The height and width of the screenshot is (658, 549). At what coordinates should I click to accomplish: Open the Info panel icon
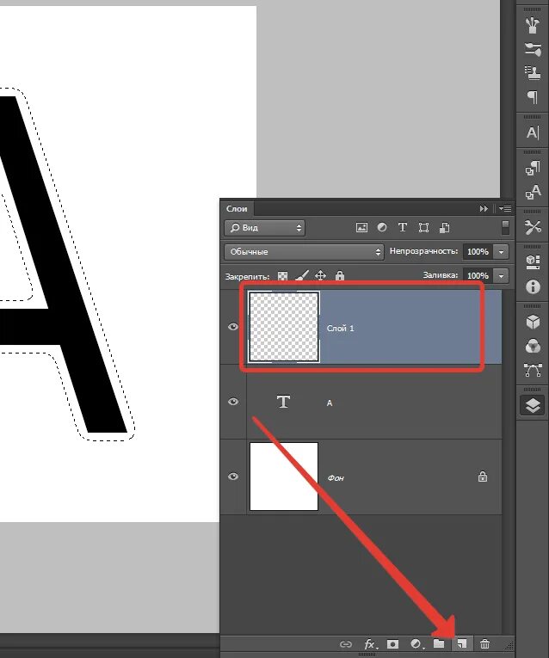(x=533, y=287)
